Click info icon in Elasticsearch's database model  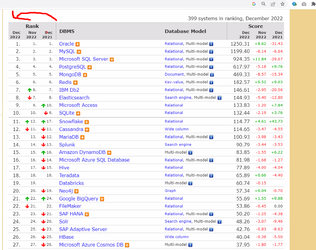point(219,98)
